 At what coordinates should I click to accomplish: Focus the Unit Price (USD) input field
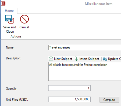click(69, 99)
